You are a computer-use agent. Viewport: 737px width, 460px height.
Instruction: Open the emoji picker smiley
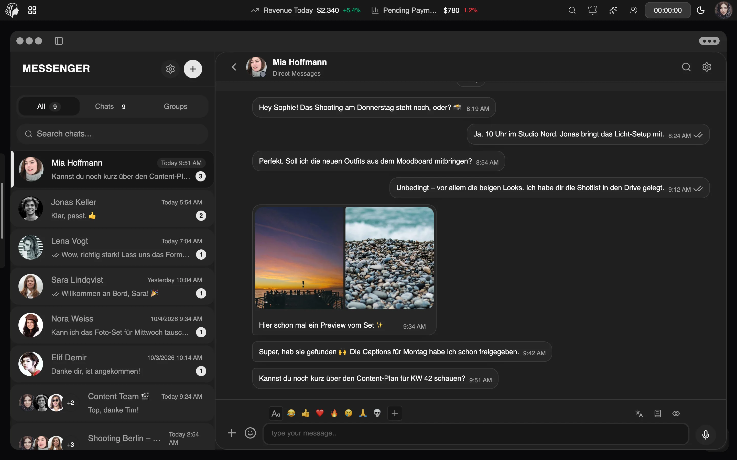(x=250, y=433)
